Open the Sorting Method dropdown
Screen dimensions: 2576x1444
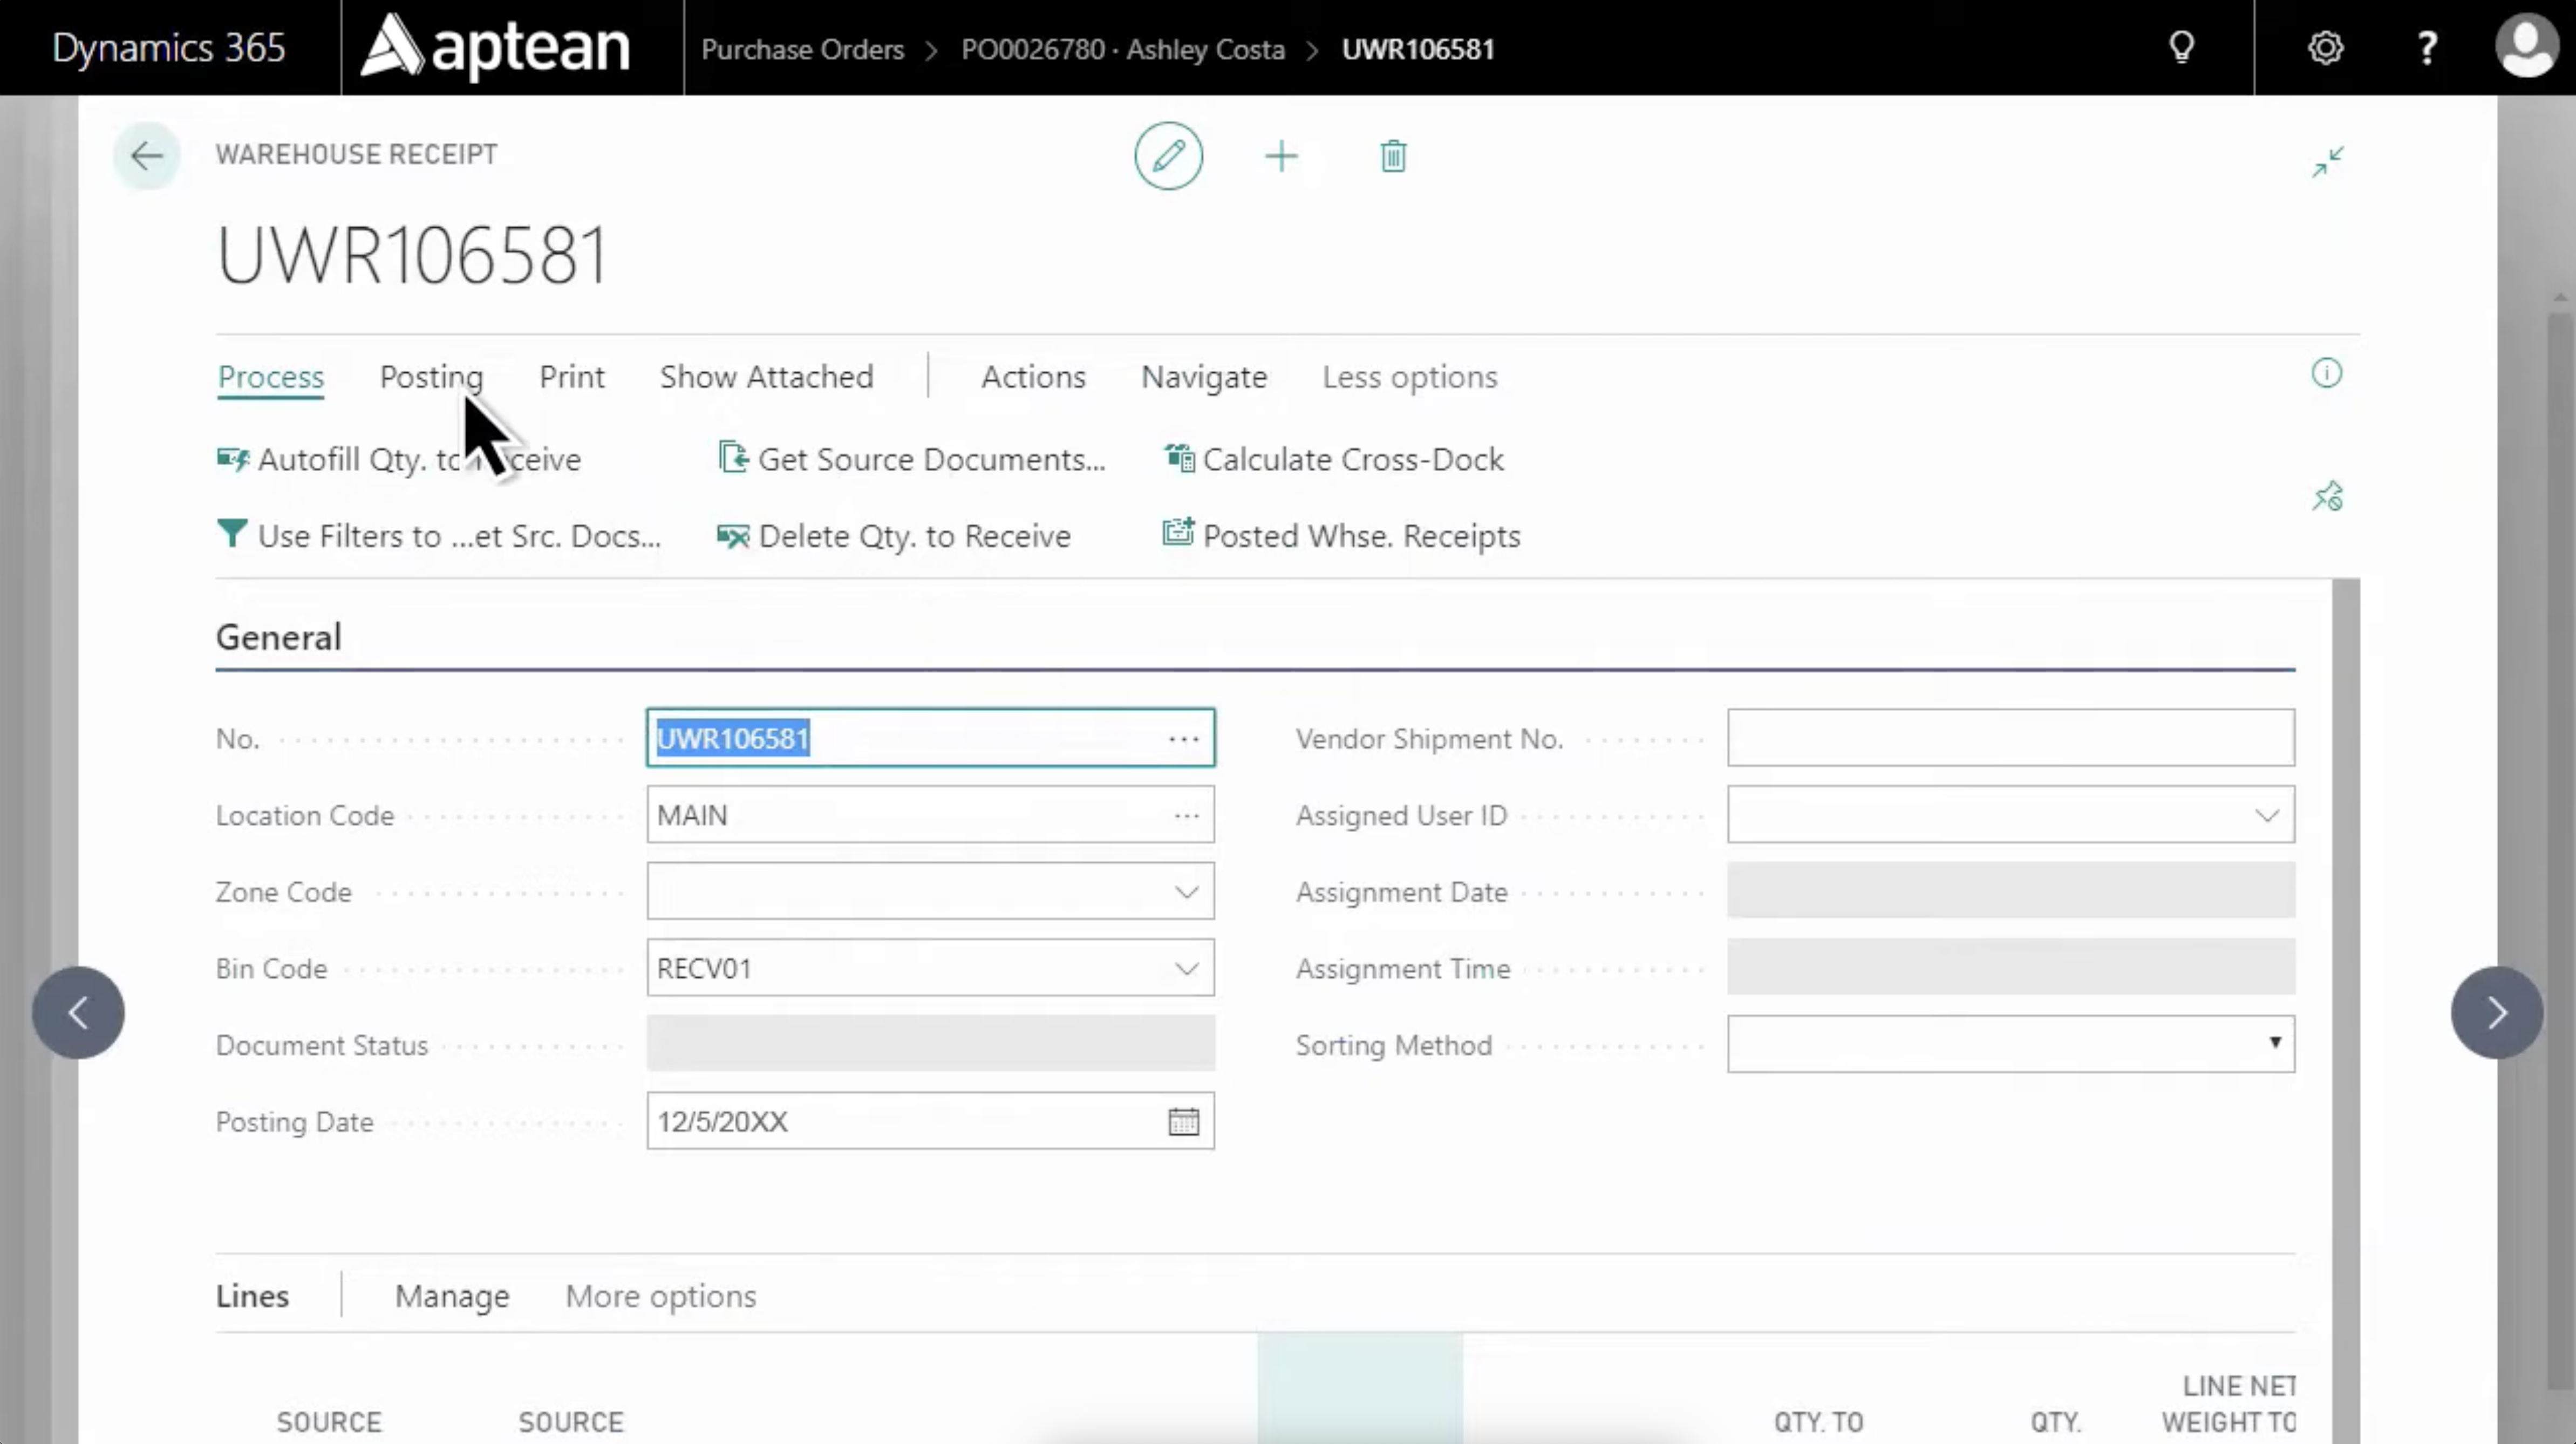[2274, 1043]
